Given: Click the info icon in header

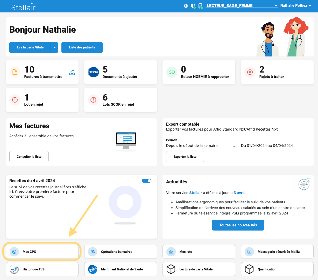Looking at the screenshot, I should point(186,6).
